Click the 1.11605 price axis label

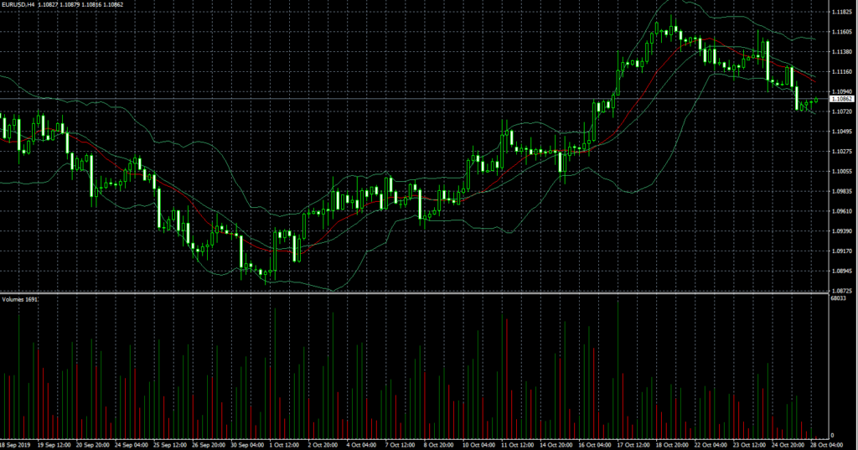click(x=841, y=33)
